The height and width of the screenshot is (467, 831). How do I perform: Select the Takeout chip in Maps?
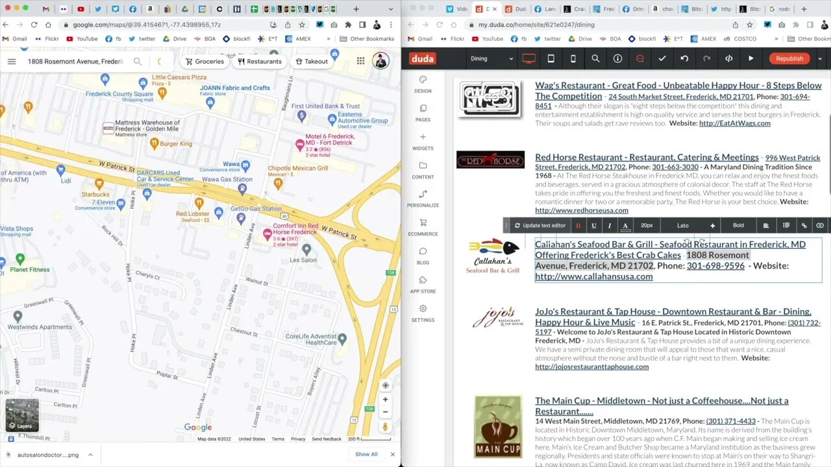(x=312, y=62)
